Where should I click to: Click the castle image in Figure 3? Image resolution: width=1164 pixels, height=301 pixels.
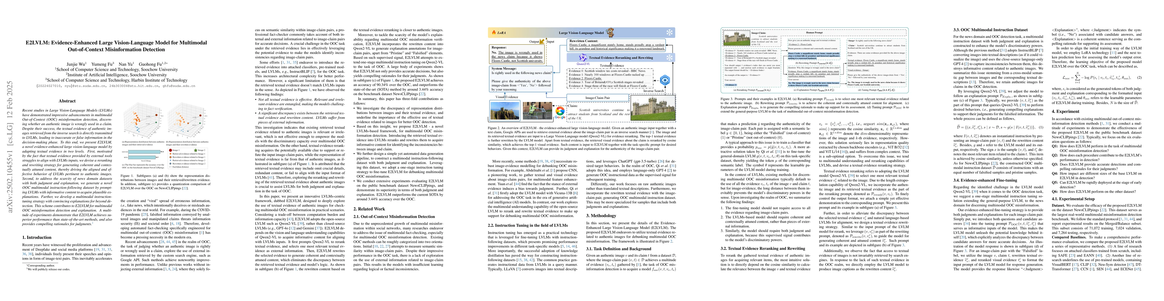tap(737, 38)
